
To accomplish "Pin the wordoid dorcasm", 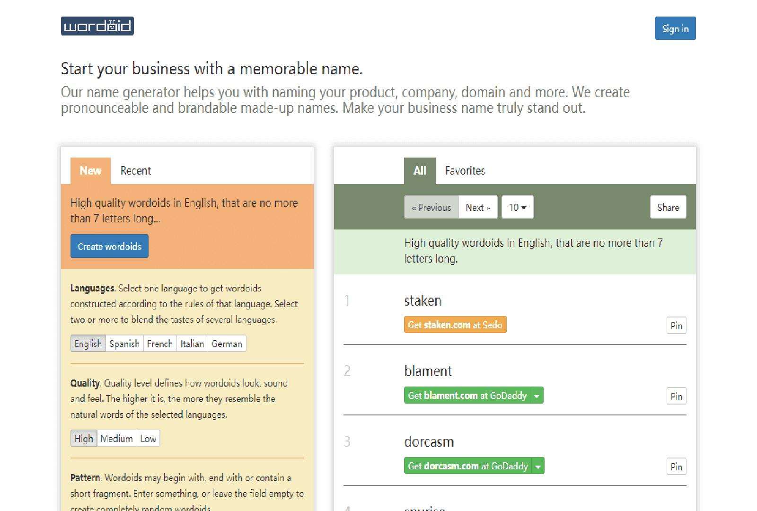I will [x=676, y=467].
